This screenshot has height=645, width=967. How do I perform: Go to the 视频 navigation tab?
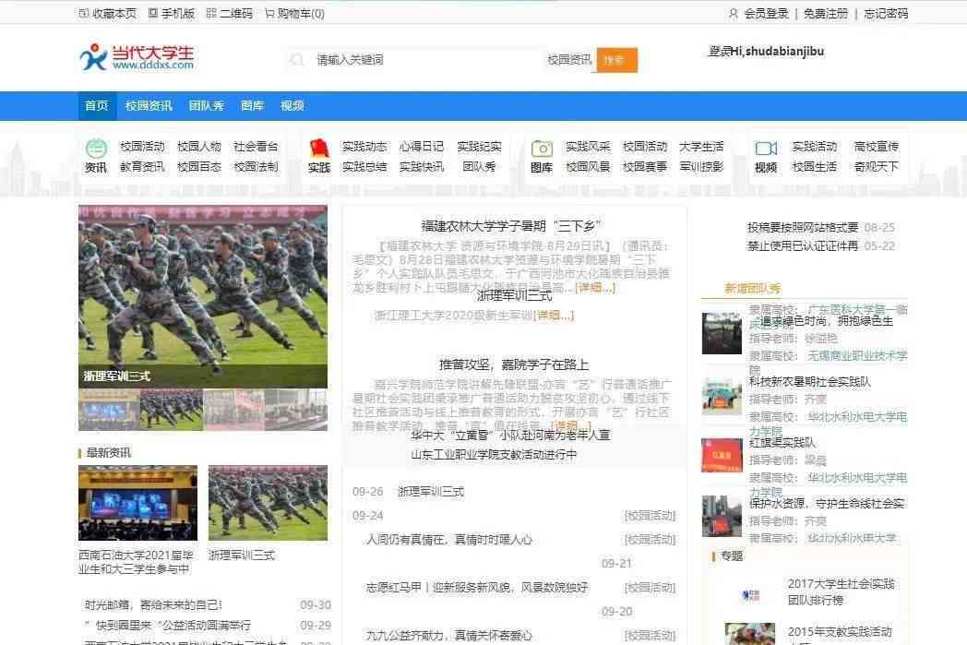(292, 106)
